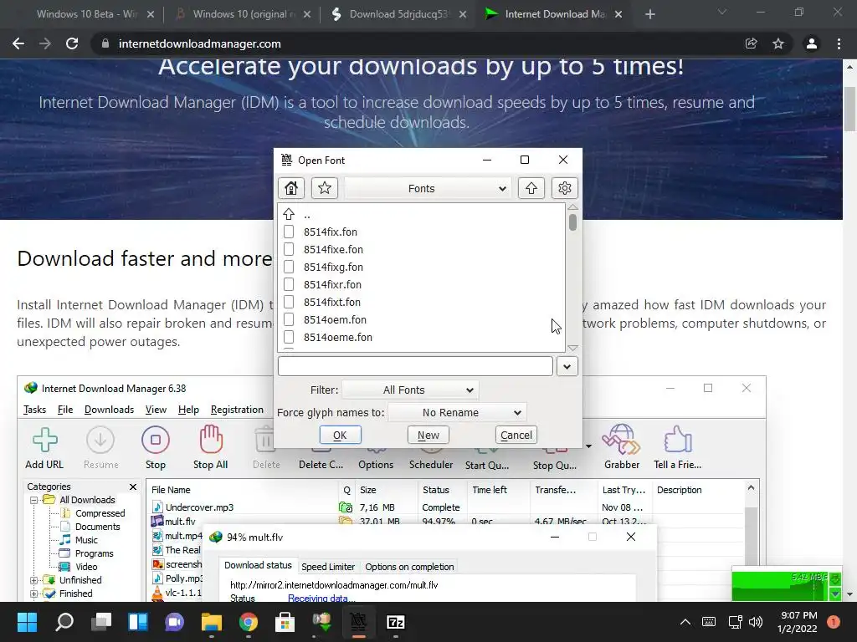857x642 pixels.
Task: Click the OK button in Open Font
Action: point(340,435)
